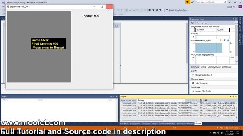Switch to the CPU Usage tab
This screenshot has width=243, height=136.
227,67
